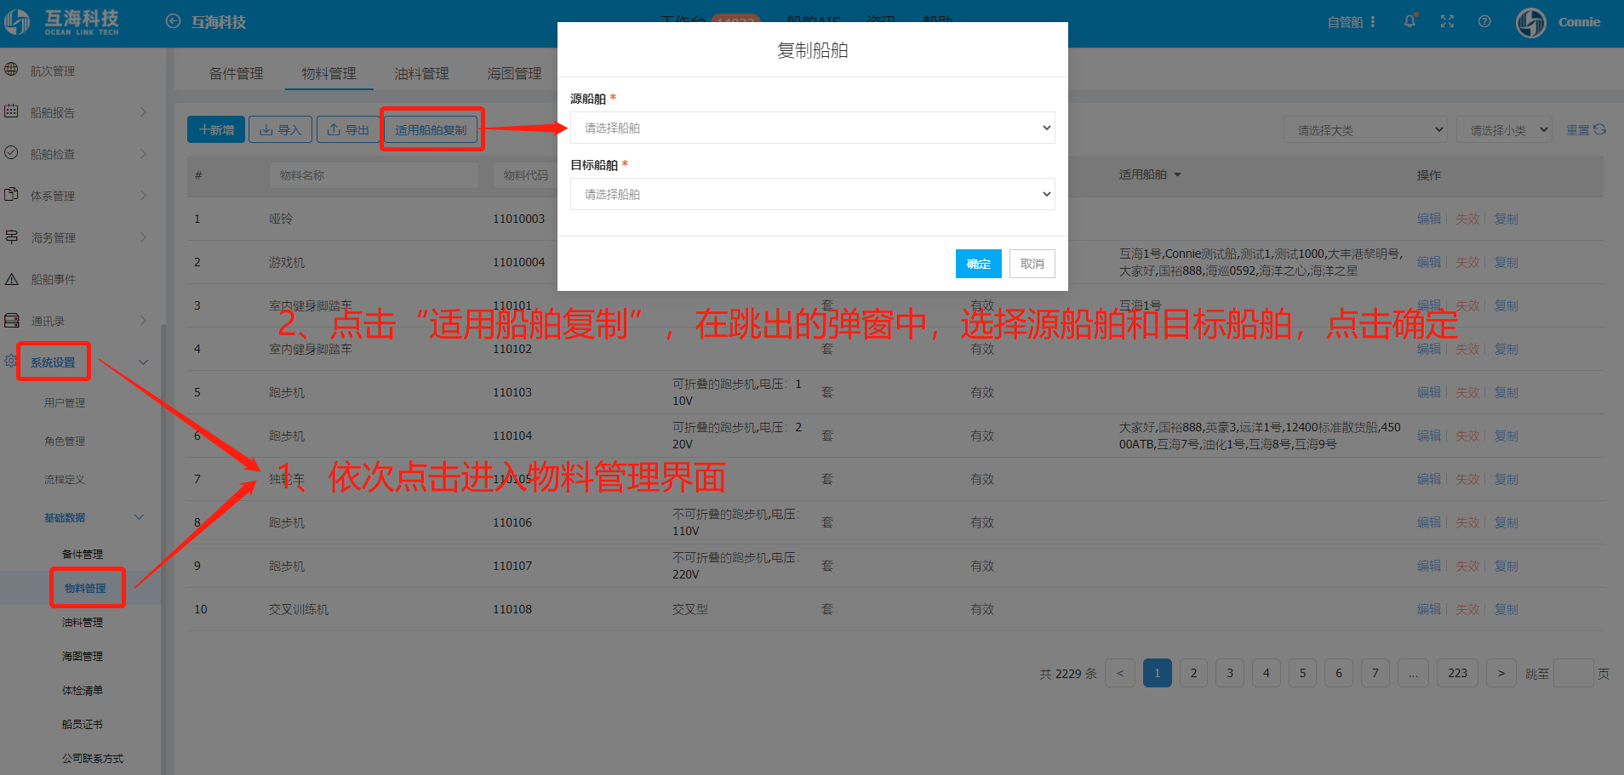The width and height of the screenshot is (1624, 775).
Task: Open 物料管理 in the sidebar
Action: (85, 588)
